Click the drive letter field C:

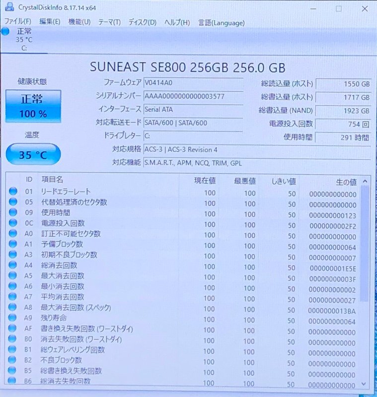[x=193, y=136]
